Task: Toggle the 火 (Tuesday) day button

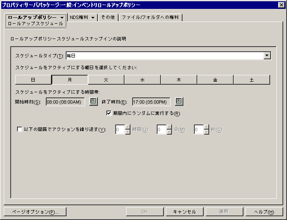Action: [x=106, y=80]
